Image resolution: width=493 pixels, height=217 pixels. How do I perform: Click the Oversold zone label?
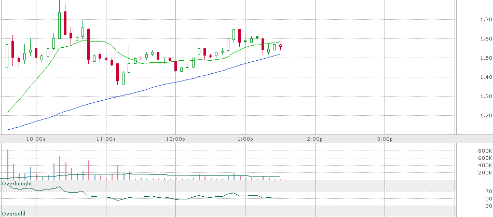[x=13, y=213]
